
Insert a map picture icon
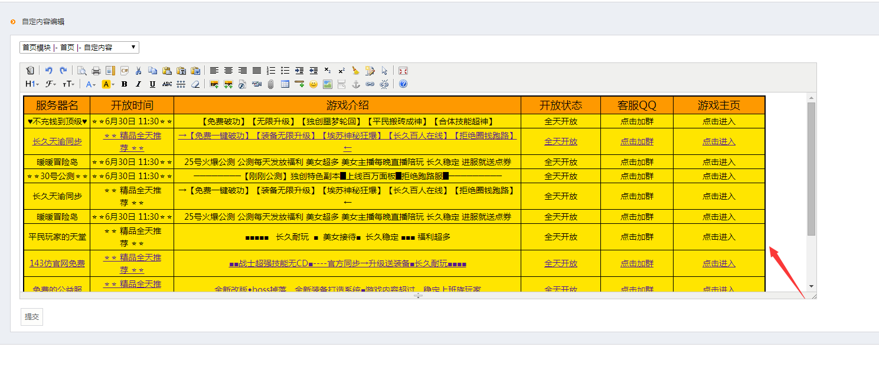point(328,84)
